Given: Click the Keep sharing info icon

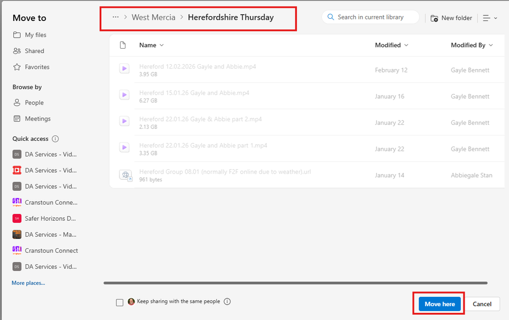Looking at the screenshot, I should 227,302.
